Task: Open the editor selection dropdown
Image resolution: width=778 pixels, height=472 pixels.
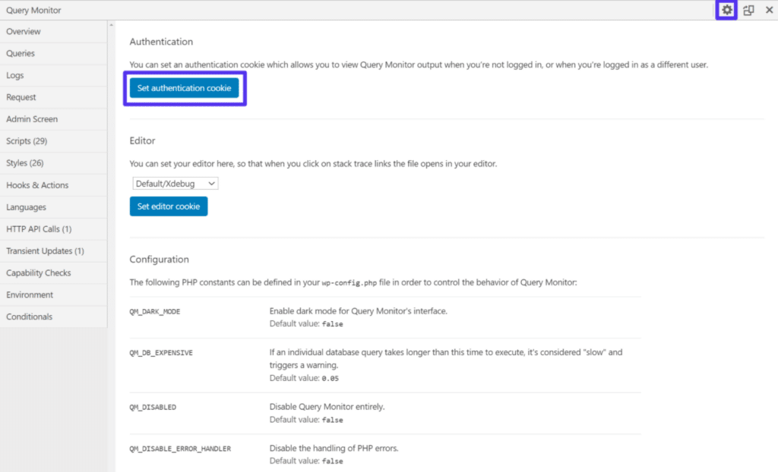Action: 175,183
